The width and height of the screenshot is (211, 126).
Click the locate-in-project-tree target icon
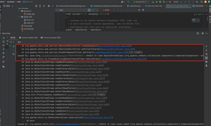(36, 6)
